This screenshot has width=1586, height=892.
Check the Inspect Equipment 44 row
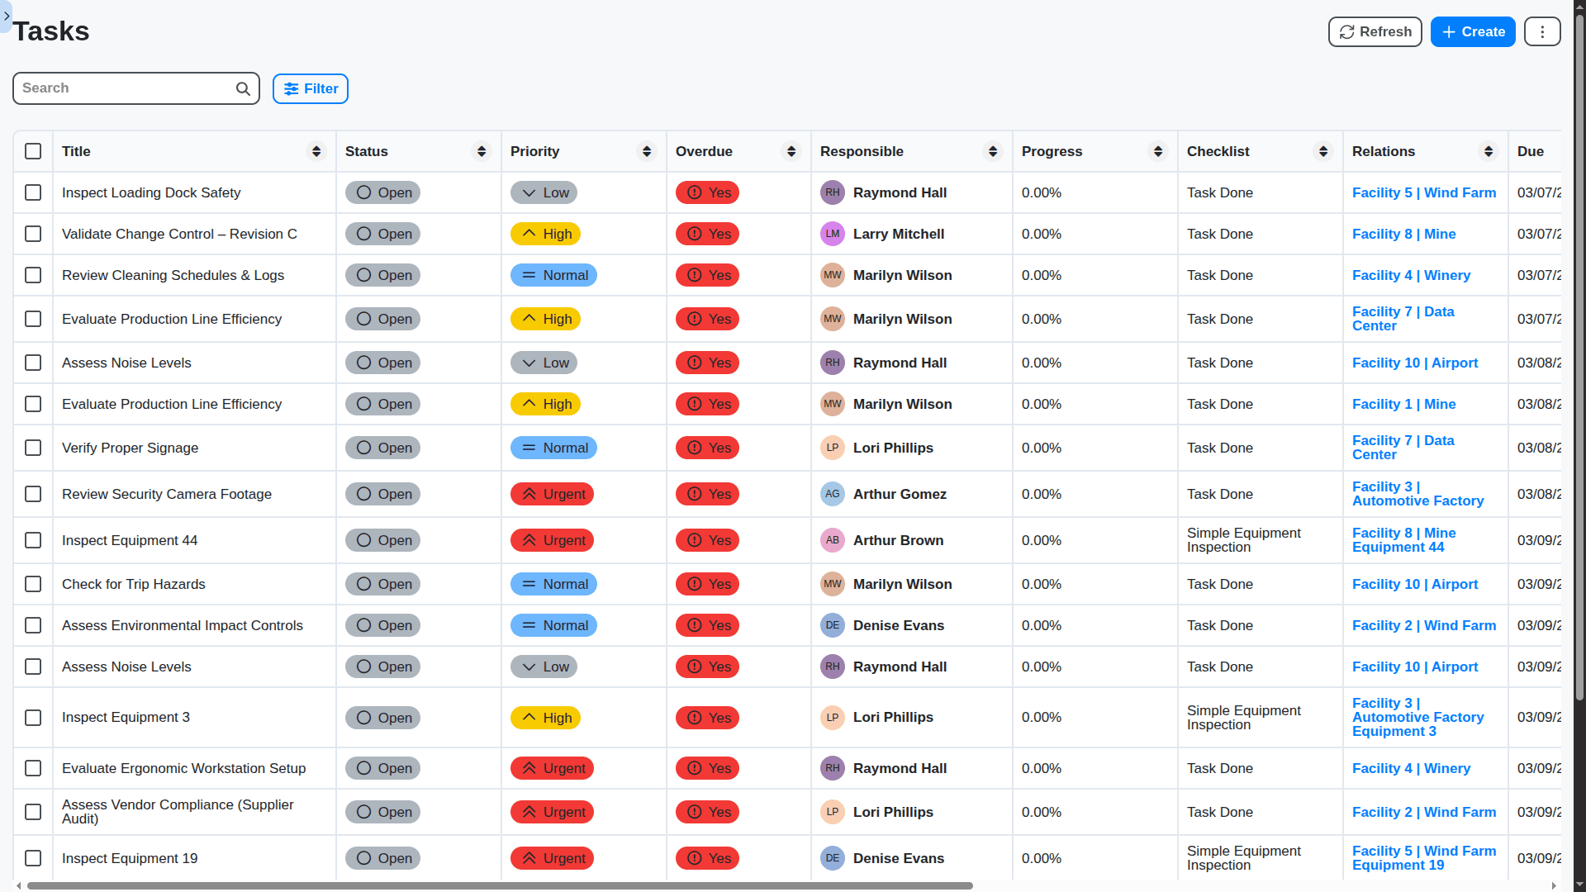[x=32, y=540]
